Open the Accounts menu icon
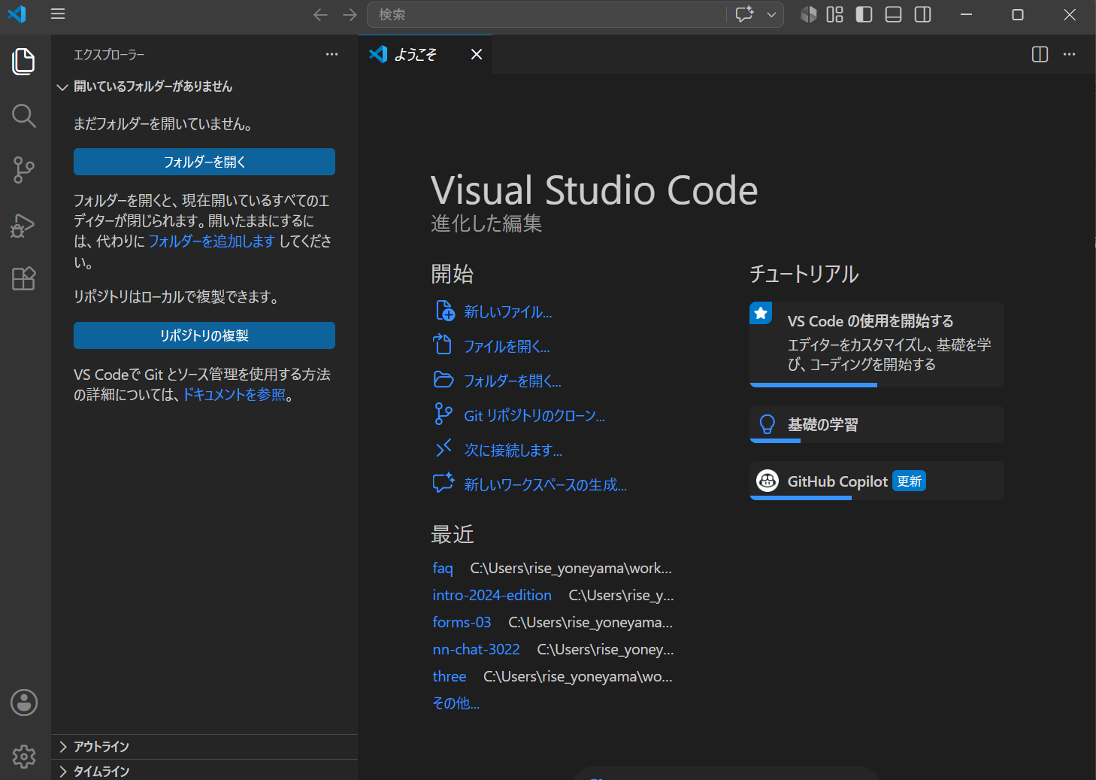This screenshot has width=1096, height=780. [x=24, y=703]
